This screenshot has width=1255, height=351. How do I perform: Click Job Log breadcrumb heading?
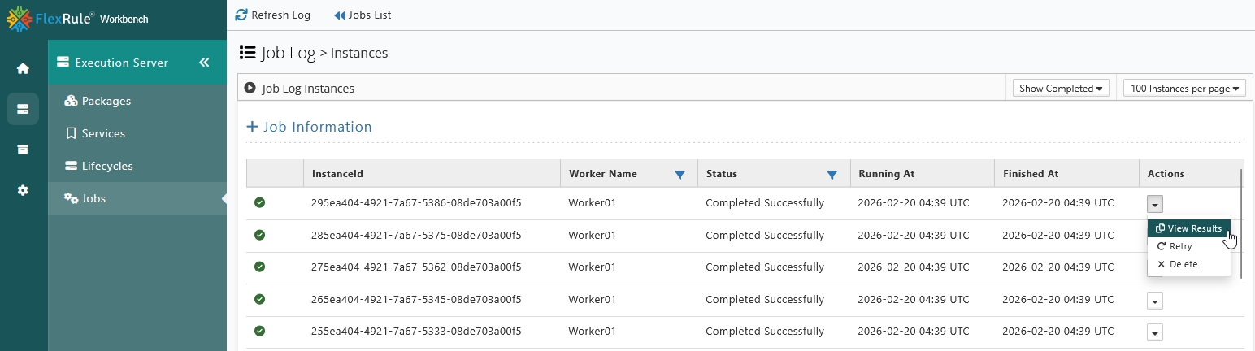[289, 53]
